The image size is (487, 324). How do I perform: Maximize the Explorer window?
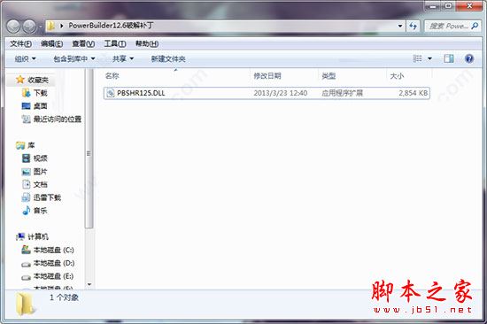(x=449, y=5)
